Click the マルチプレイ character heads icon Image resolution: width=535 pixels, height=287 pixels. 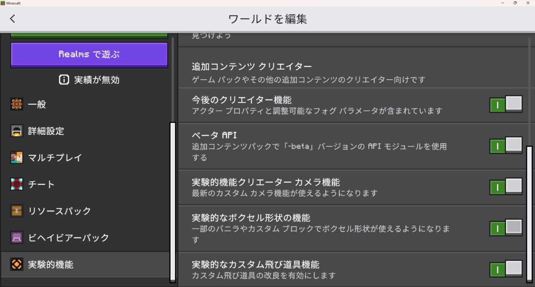coord(17,158)
